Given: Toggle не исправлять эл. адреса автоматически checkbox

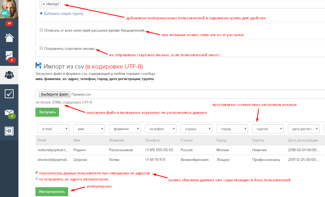Looking at the screenshot, I should [x=37, y=179].
